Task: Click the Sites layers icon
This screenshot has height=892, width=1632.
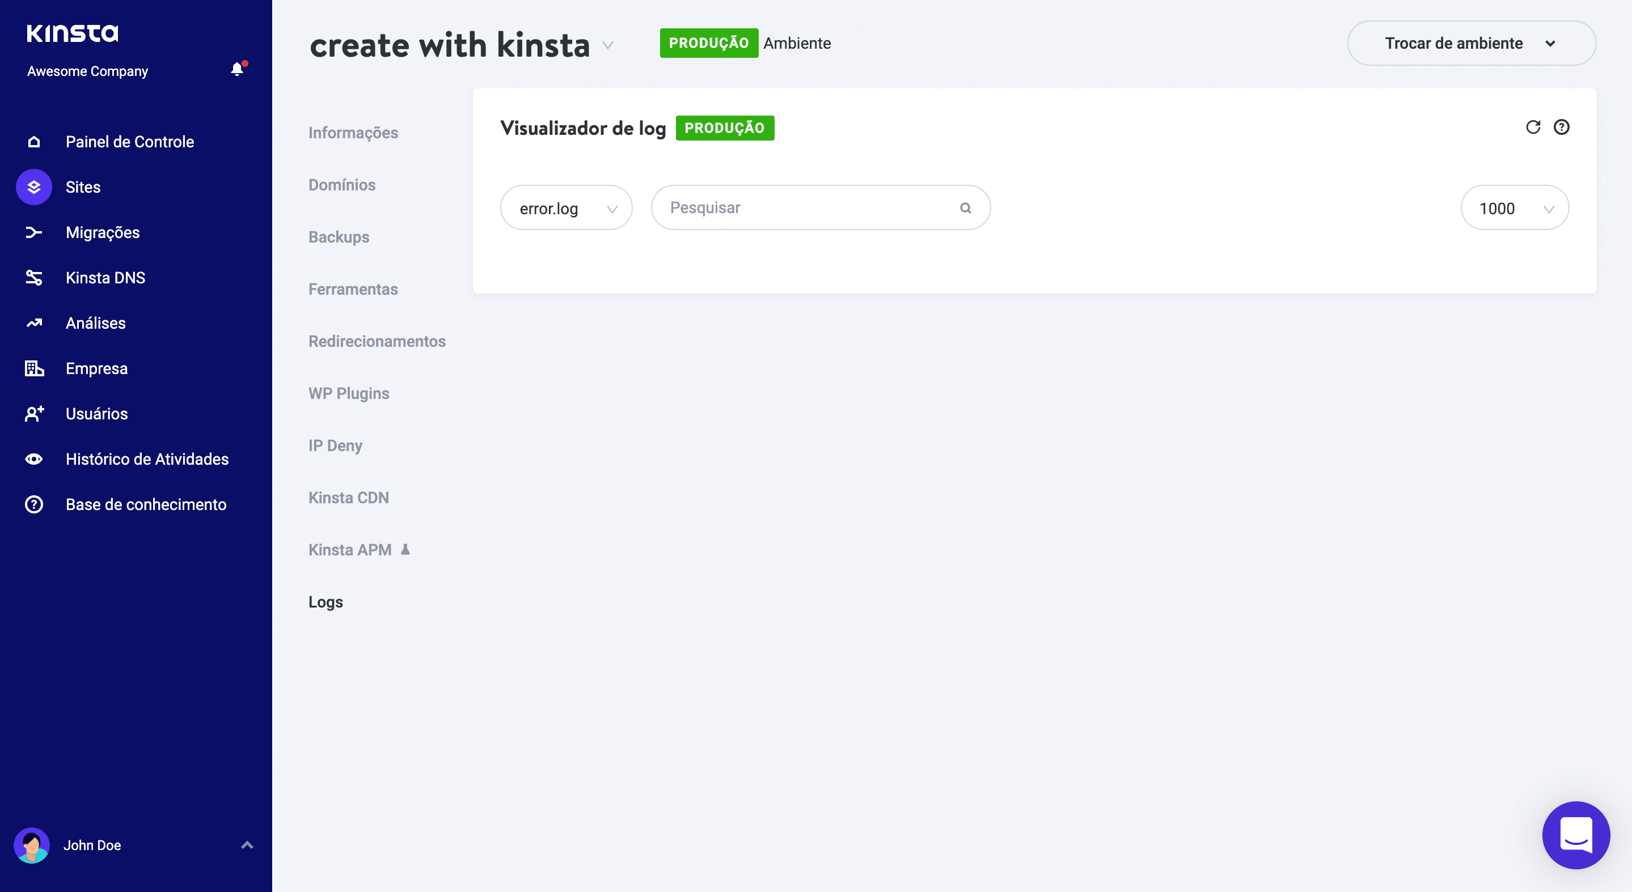Action: pos(34,187)
